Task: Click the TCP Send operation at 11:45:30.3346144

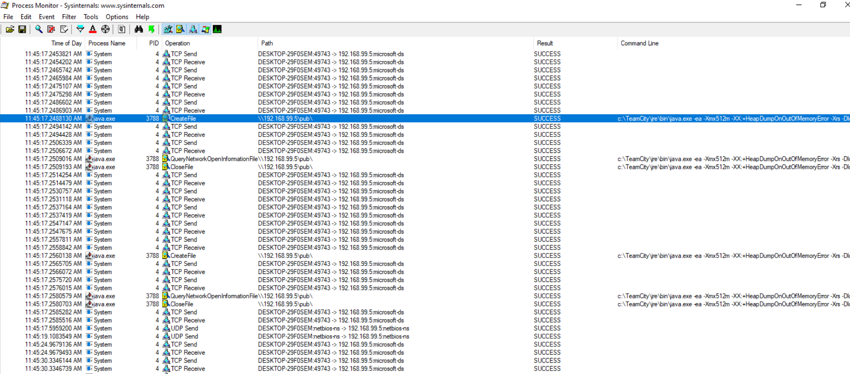Action: pos(183,361)
